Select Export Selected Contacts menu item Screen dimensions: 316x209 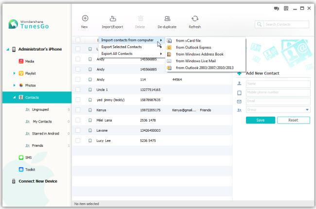[131, 47]
